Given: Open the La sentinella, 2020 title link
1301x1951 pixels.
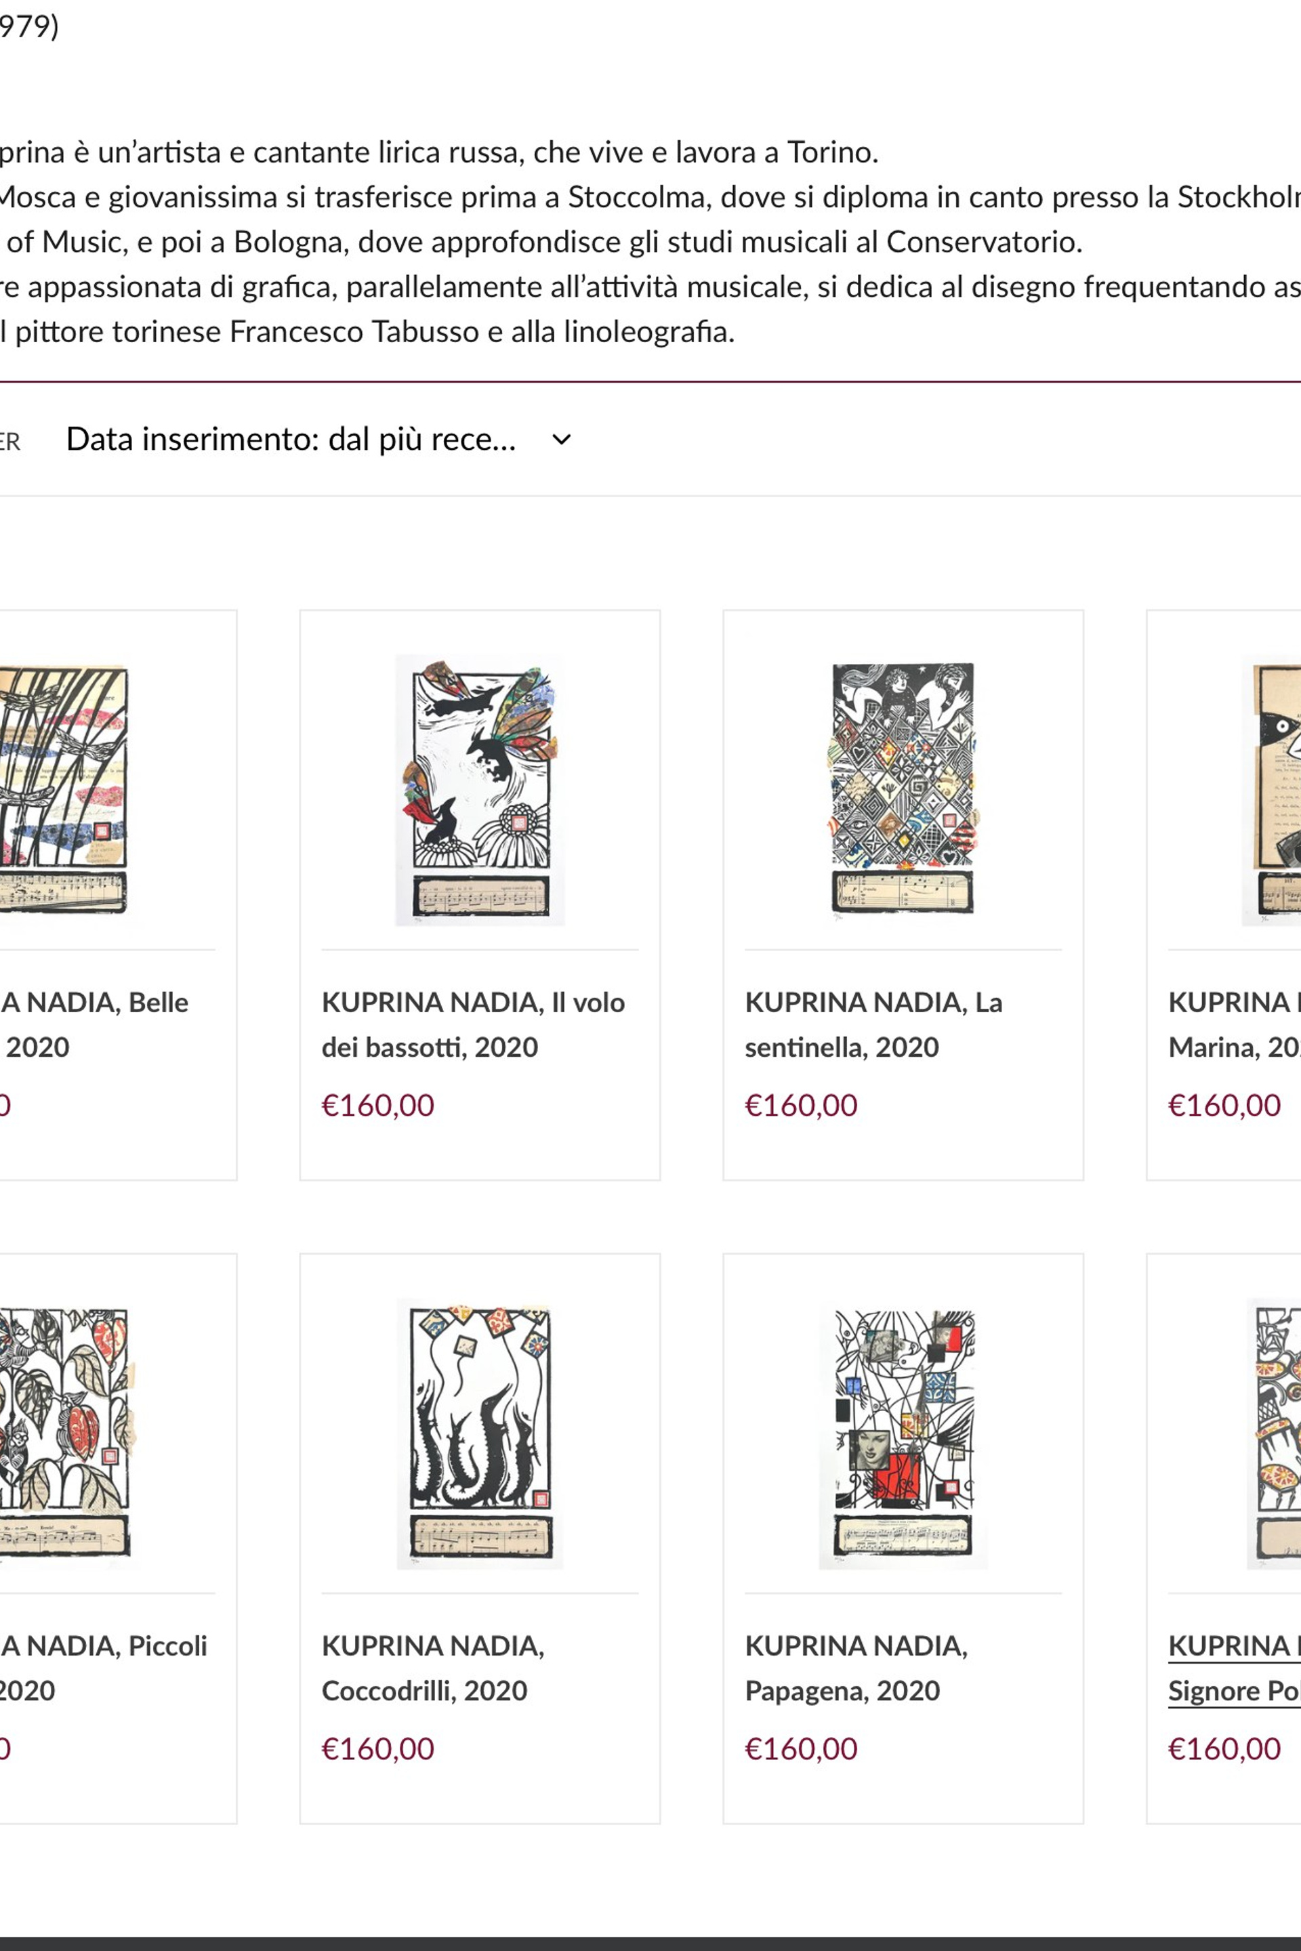Looking at the screenshot, I should (x=873, y=1024).
